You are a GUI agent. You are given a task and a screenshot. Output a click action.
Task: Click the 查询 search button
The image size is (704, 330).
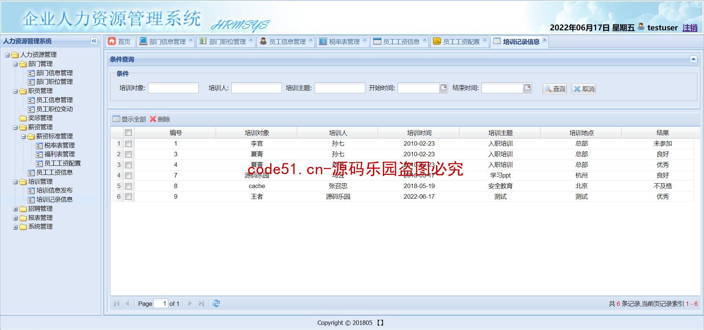555,89
